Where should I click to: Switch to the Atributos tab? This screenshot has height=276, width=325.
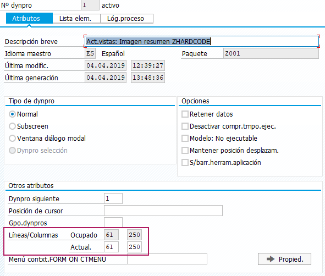pos(29,19)
